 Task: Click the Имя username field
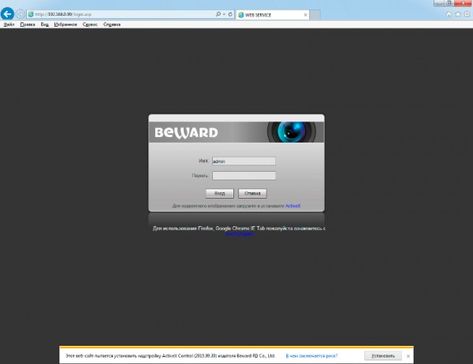pos(244,161)
